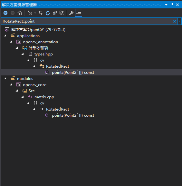This screenshot has height=186, width=182.
Task: Select RotatedRect class label under types.hpp
Action: click(x=58, y=66)
